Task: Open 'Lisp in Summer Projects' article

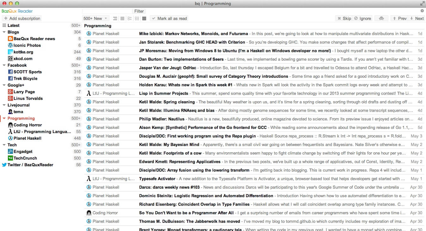Action: point(164,93)
